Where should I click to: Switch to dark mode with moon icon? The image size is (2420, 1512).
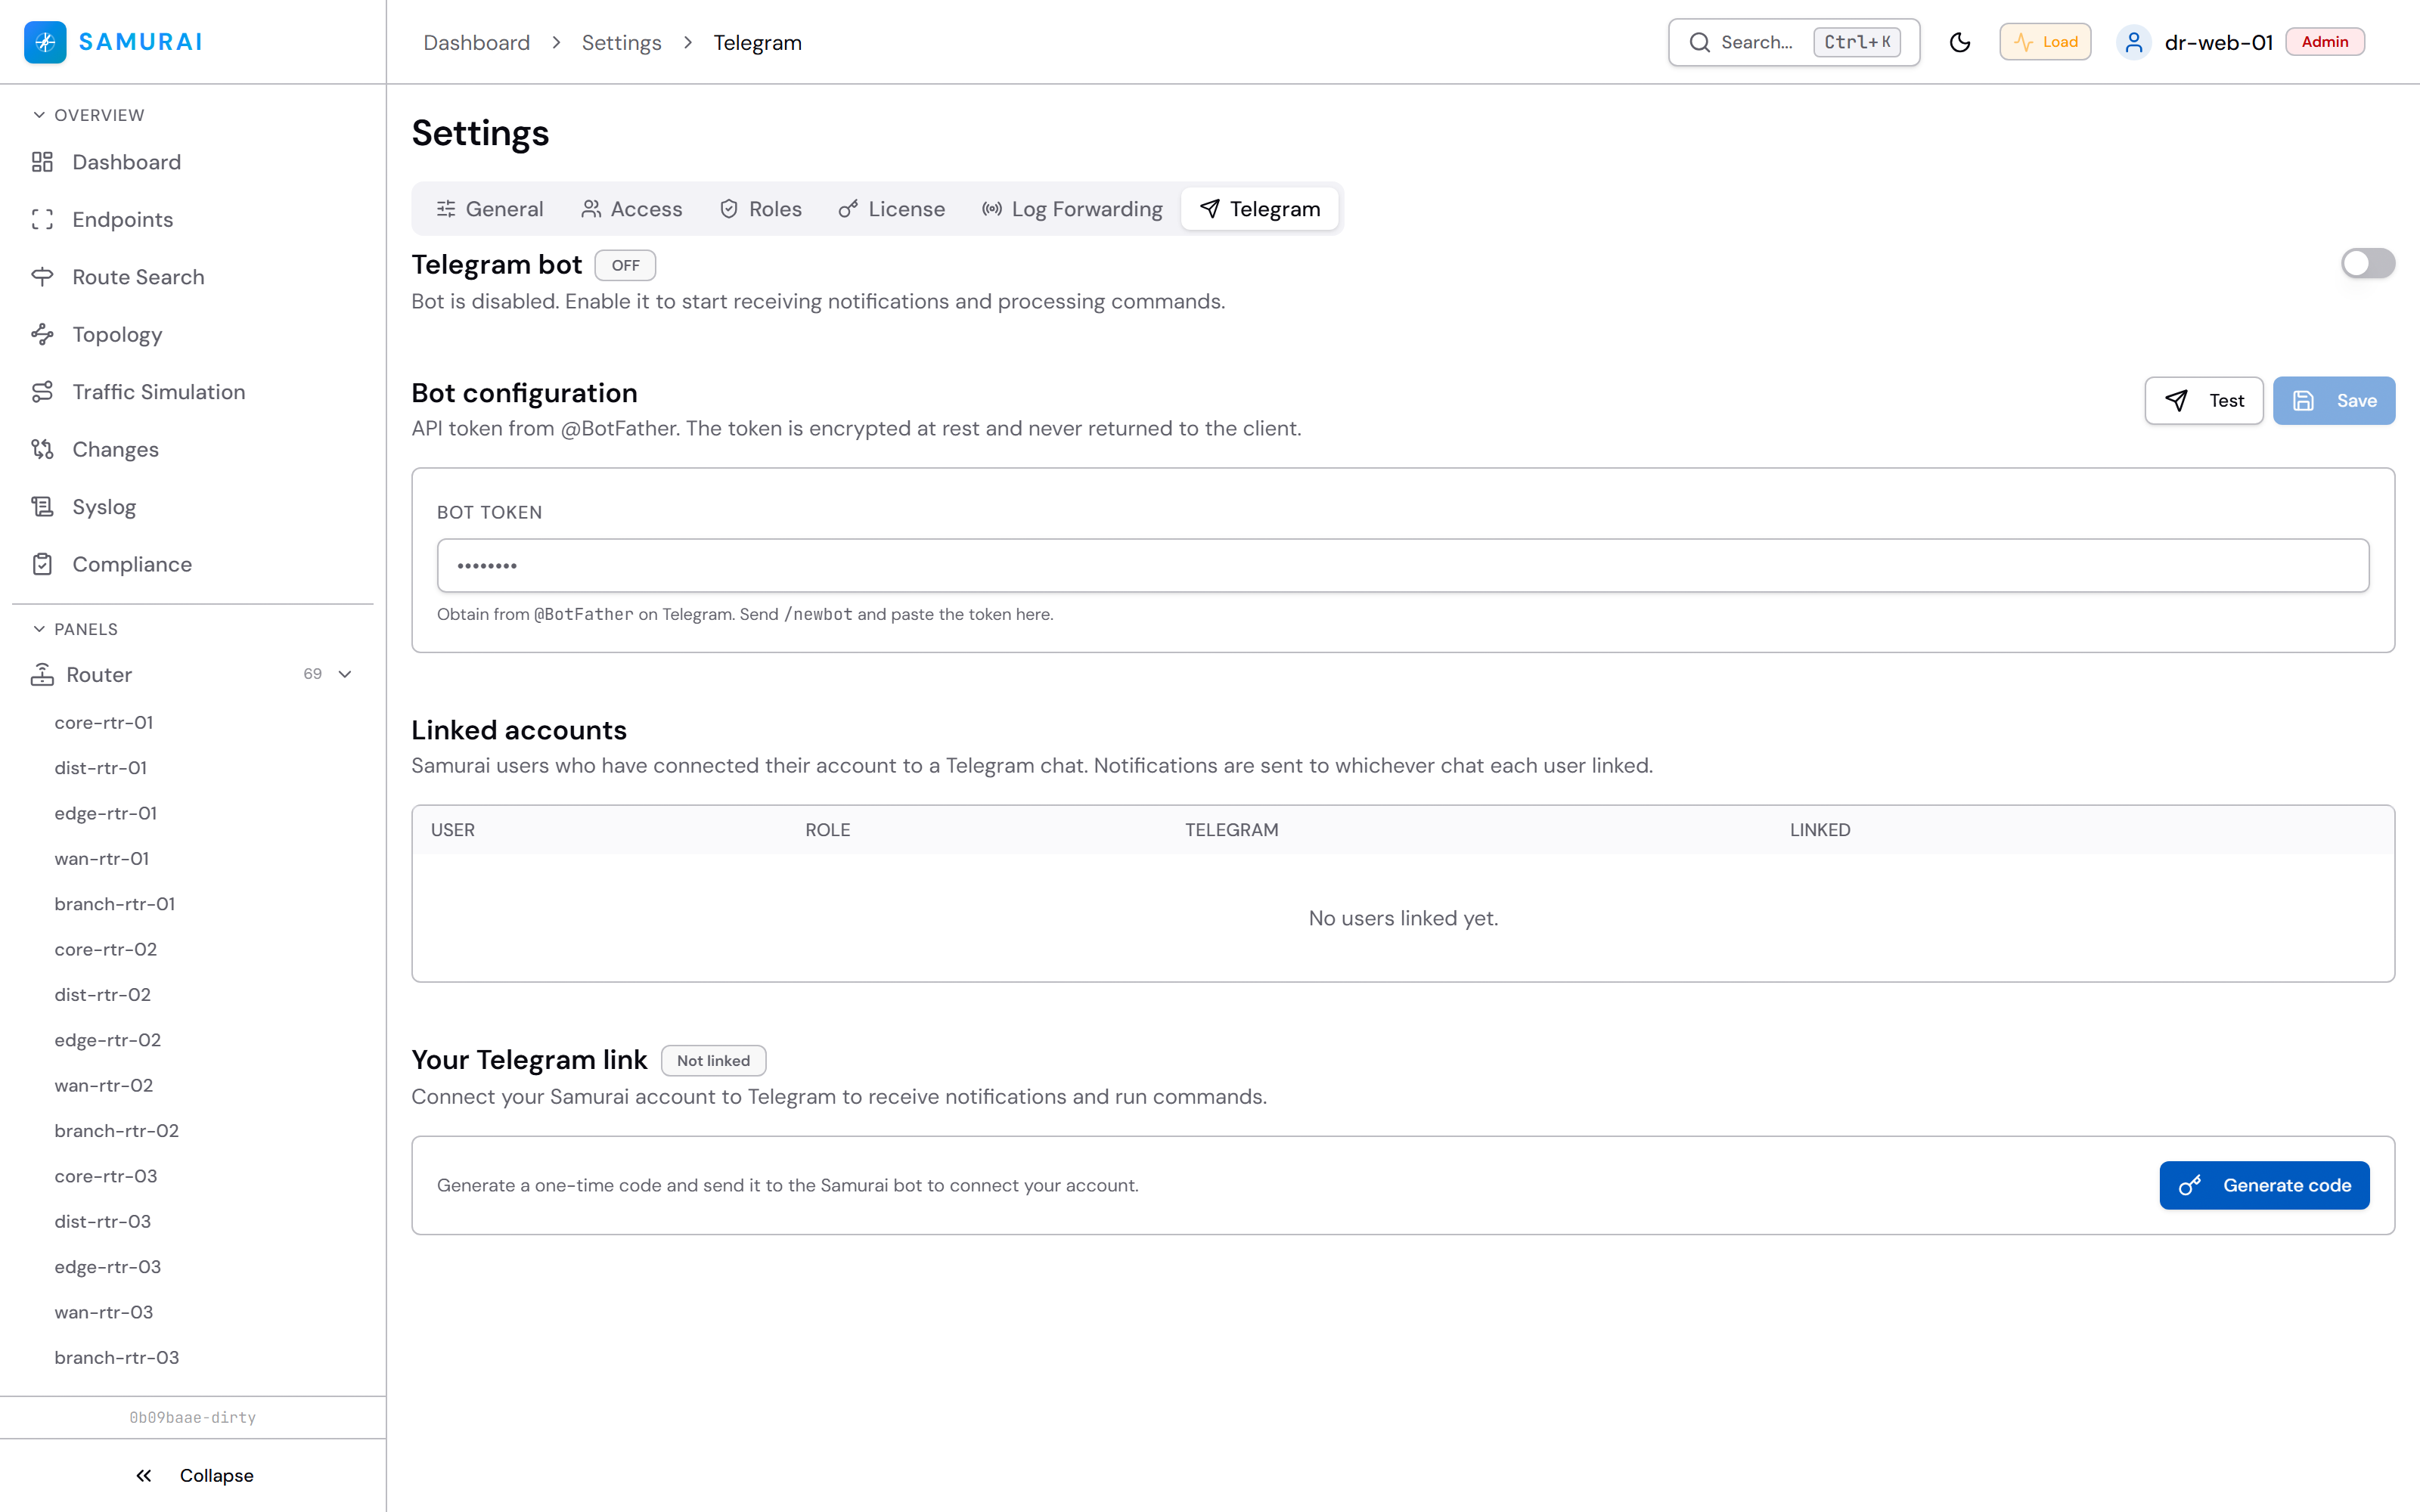[1960, 42]
